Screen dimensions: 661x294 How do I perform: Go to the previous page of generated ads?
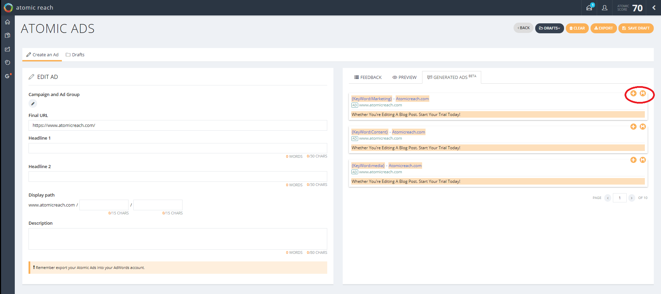[x=608, y=198]
